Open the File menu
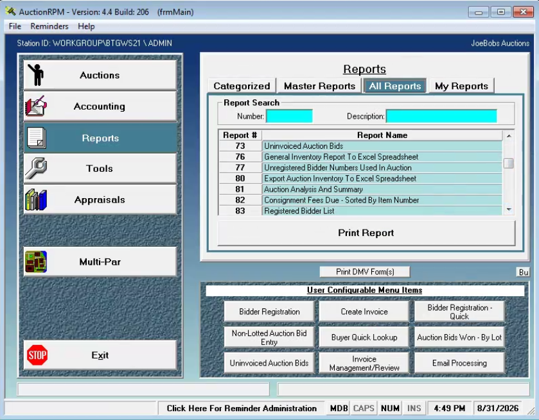 pos(15,26)
